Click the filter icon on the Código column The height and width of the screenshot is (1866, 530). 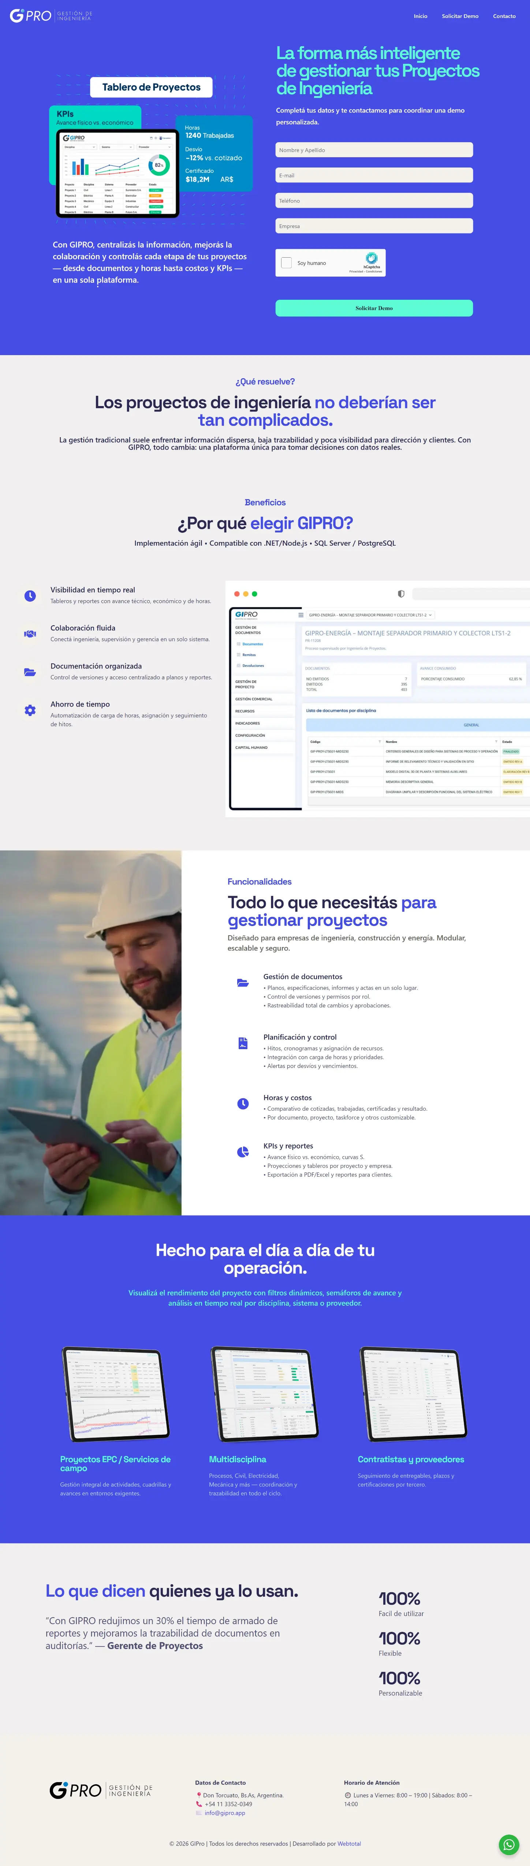click(380, 742)
